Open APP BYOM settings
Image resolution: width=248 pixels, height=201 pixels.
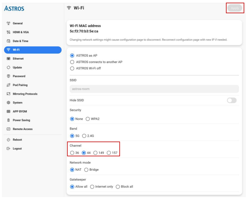[x=33, y=111]
